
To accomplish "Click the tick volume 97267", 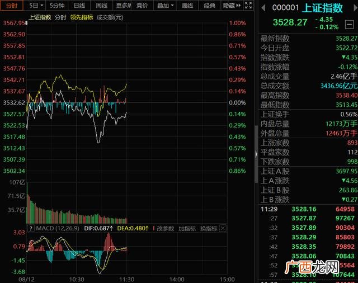I will tap(345, 219).
